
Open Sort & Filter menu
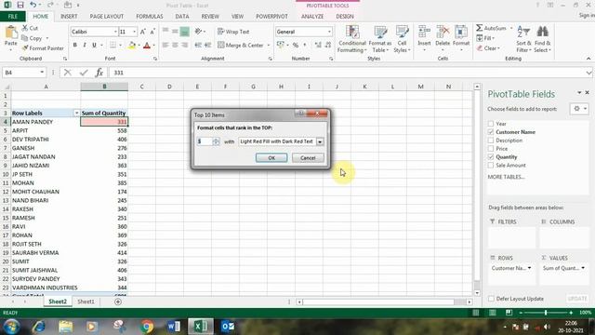(523, 39)
